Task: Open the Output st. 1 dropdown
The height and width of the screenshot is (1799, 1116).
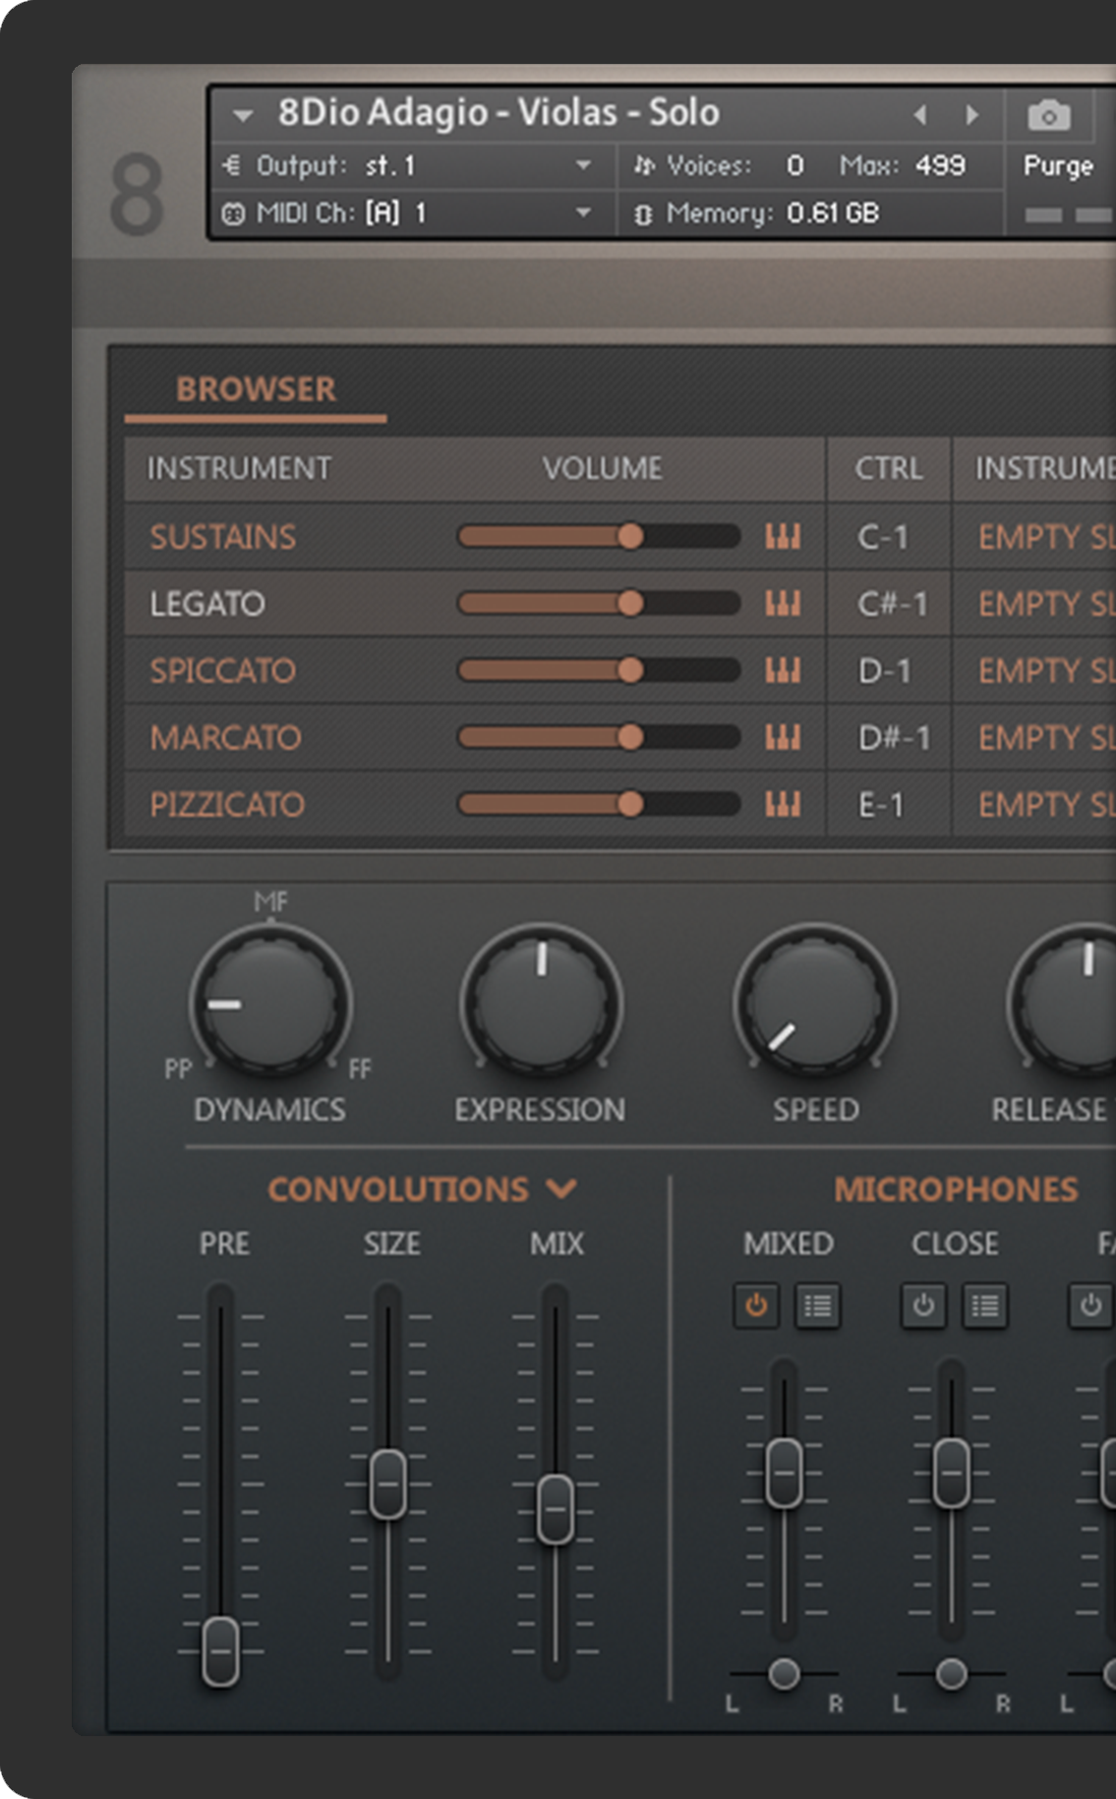Action: 583,165
